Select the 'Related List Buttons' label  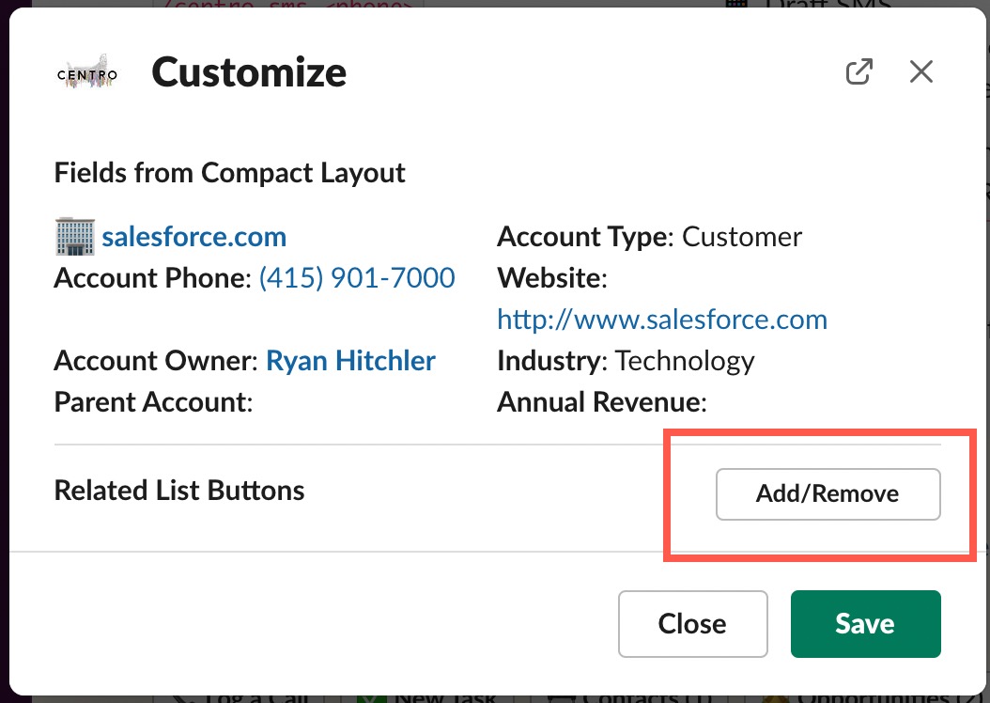pyautogui.click(x=179, y=491)
